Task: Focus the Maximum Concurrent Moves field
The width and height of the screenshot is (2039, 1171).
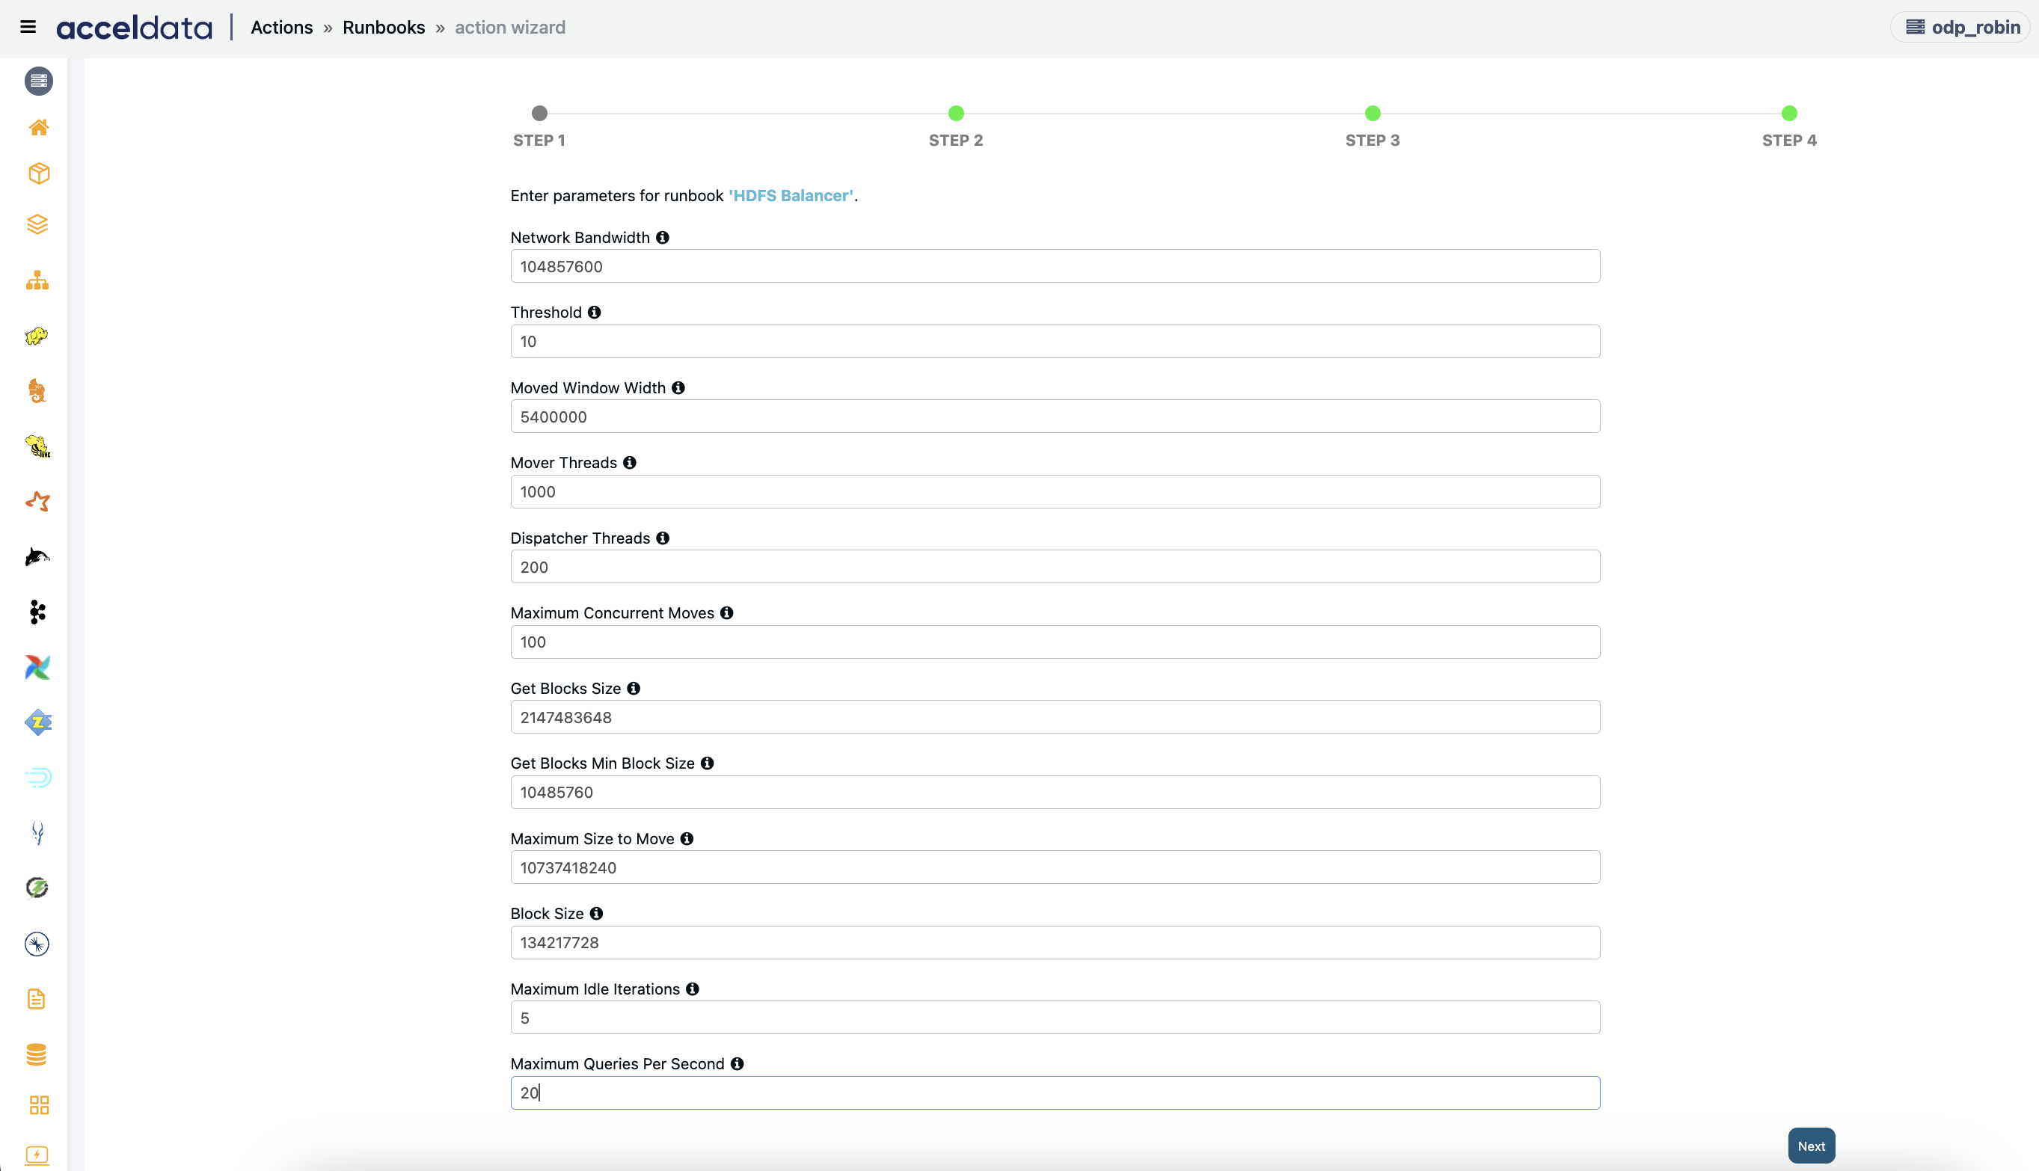Action: [x=1055, y=642]
